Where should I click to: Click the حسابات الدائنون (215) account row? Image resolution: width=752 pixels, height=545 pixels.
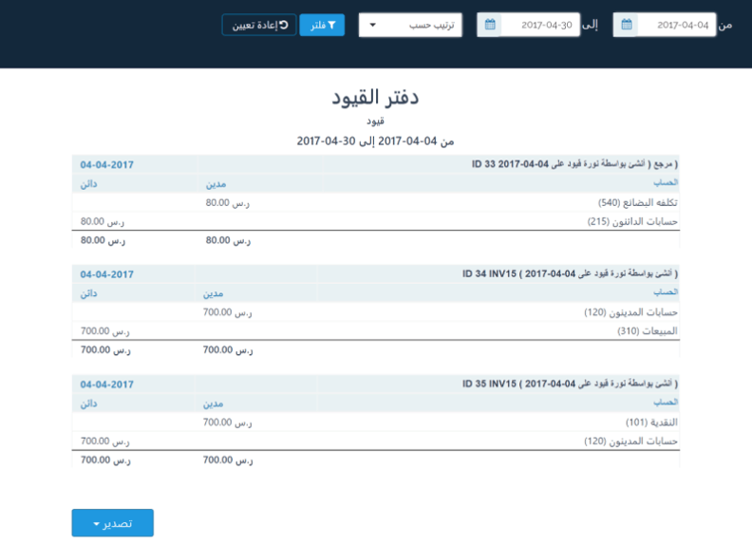tap(634, 221)
